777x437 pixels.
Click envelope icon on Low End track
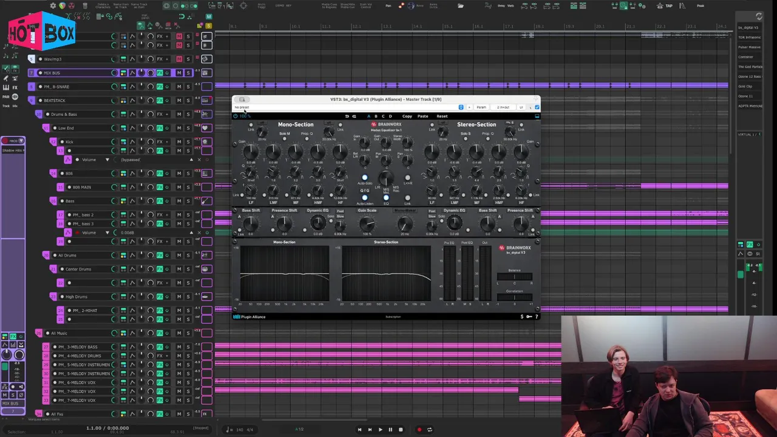click(x=132, y=128)
